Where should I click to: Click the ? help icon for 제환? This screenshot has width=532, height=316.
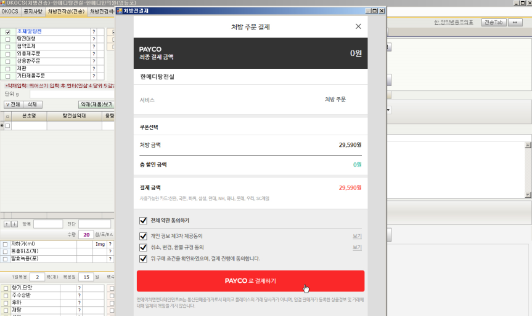pos(94,69)
